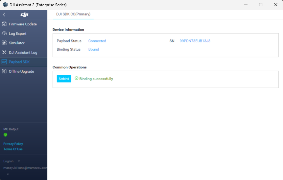Click the Firmware Update sidebar icon
283x180 pixels.
click(4, 24)
